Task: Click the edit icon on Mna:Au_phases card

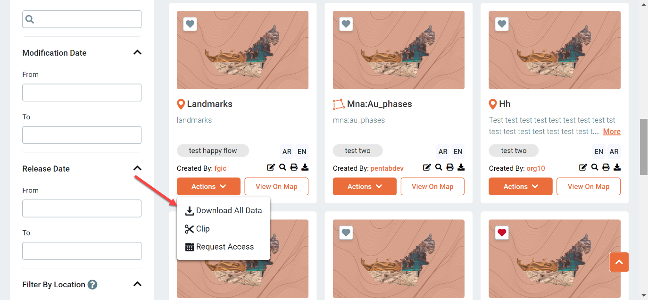Action: click(427, 167)
